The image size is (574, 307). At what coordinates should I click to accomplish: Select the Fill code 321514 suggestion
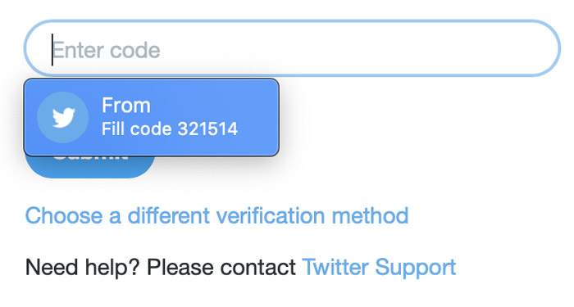point(152,117)
